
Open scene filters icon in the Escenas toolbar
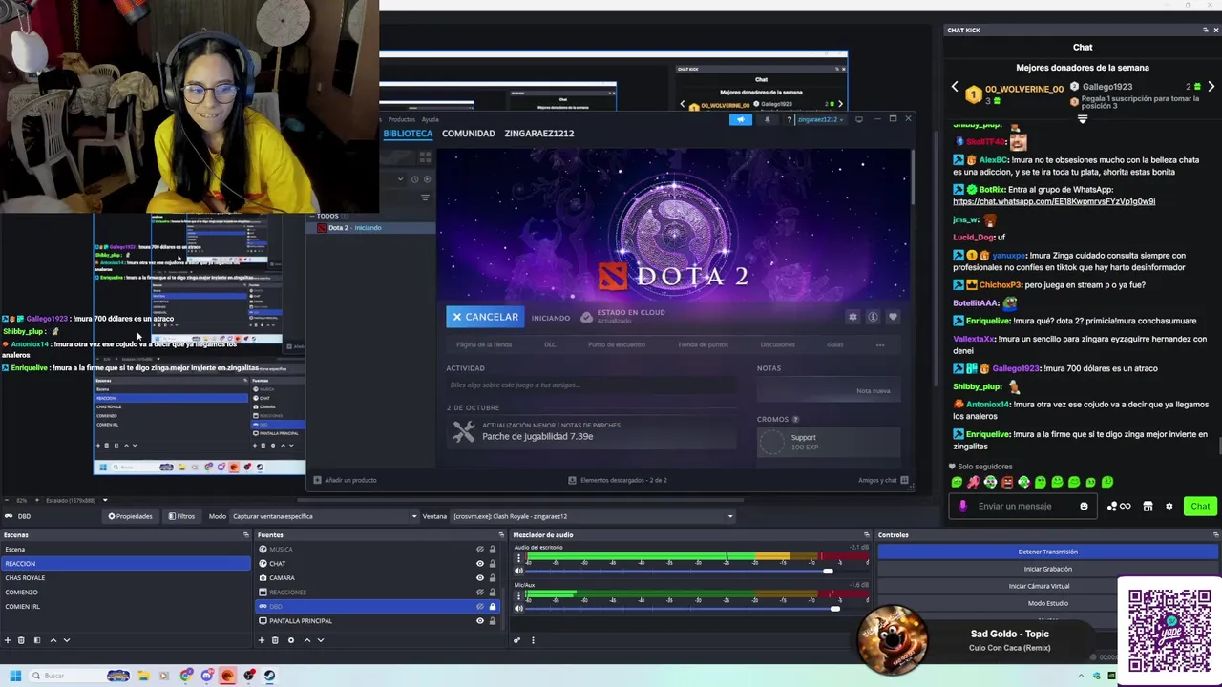[37, 640]
